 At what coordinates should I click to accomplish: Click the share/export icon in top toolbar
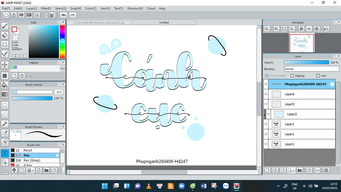[x=14, y=15]
